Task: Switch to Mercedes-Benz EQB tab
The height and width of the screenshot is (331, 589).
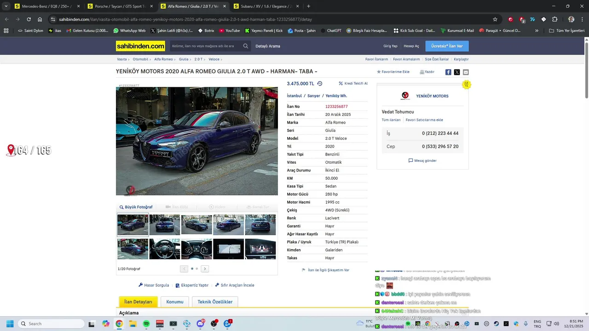Action: tap(47, 6)
